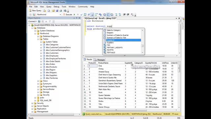Click the Open File folder icon
Screen dimensions: 211x119
pyautogui.click(x=53, y=11)
